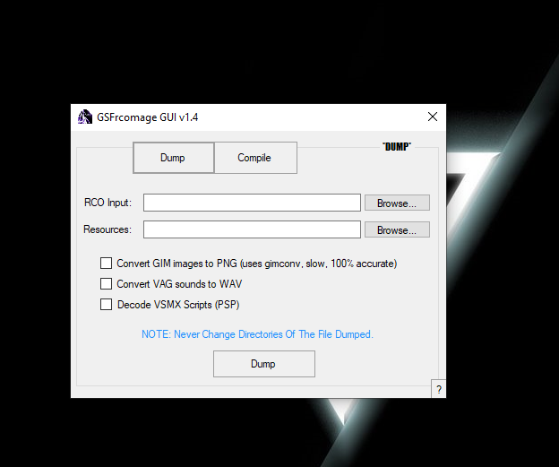Click the 'RCO Input:' label
The width and height of the screenshot is (559, 467).
107,203
